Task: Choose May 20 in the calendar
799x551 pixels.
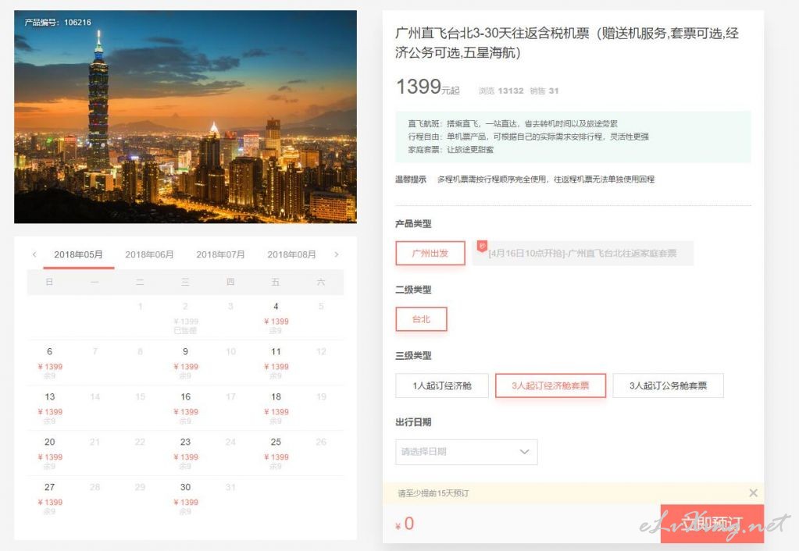Action: click(x=49, y=453)
